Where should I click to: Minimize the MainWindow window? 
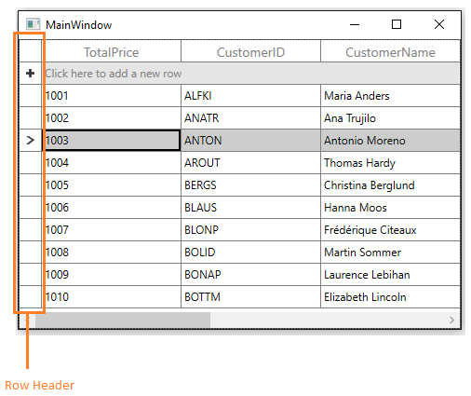tap(355, 24)
